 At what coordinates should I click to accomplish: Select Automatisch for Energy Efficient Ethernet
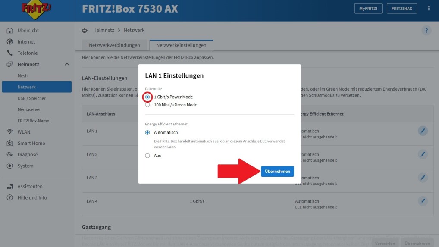(147, 133)
